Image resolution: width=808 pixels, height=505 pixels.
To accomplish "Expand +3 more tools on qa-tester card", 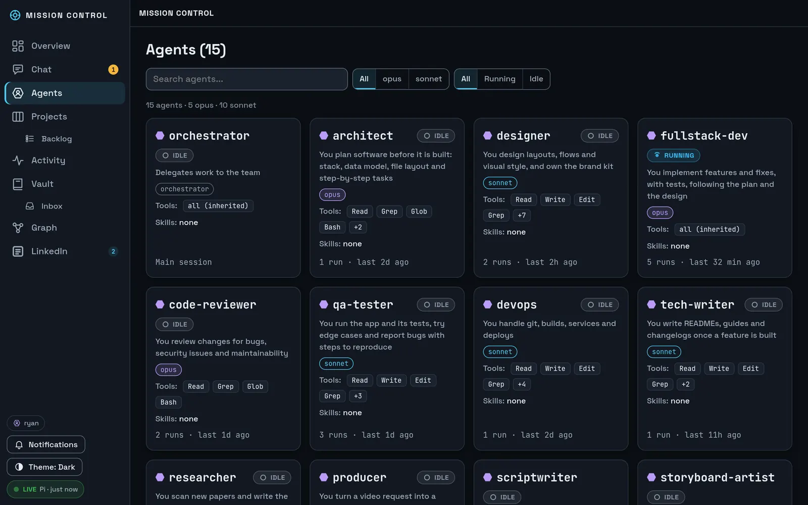I will pyautogui.click(x=358, y=396).
